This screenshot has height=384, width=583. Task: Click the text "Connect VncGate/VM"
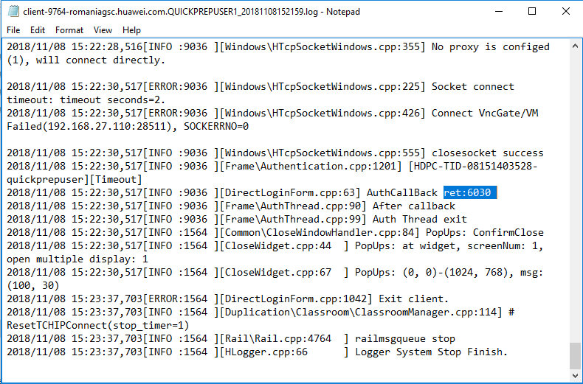click(484, 114)
